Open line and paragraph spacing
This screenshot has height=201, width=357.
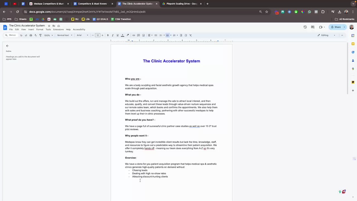[156, 35]
